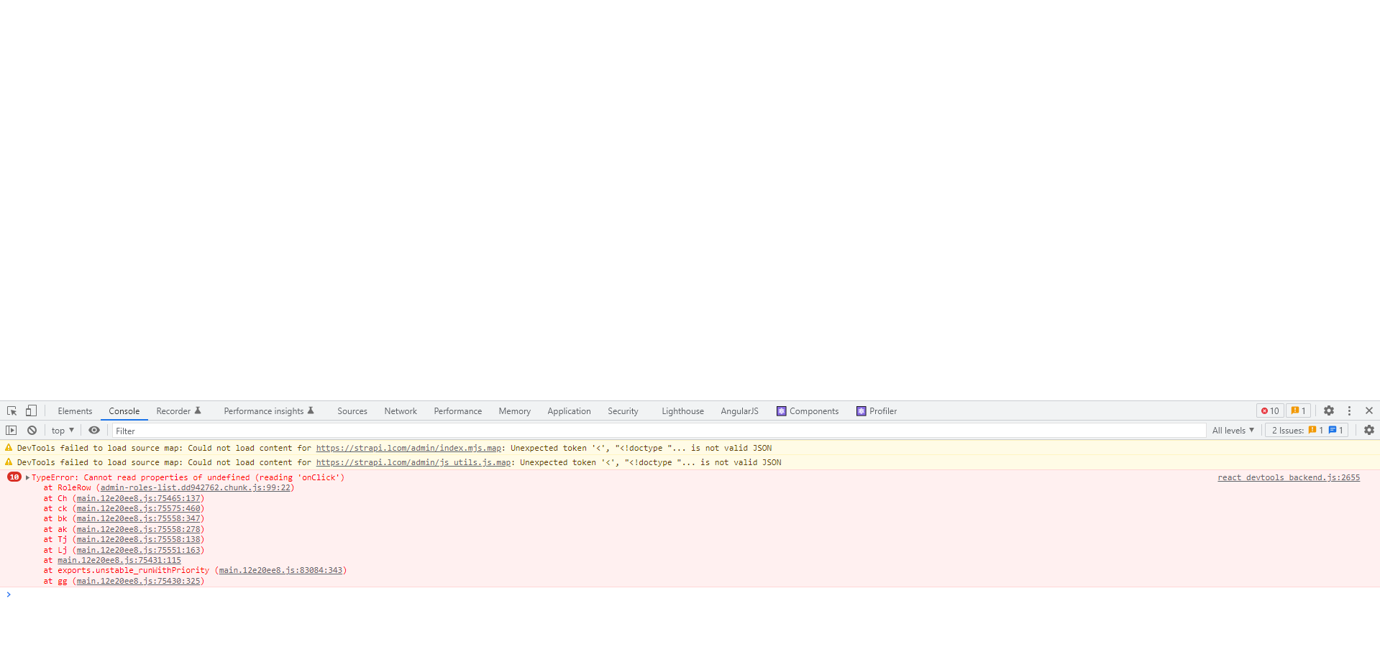Image resolution: width=1380 pixels, height=647 pixels.
Task: Open the DevTools settings gear
Action: pos(1328,410)
